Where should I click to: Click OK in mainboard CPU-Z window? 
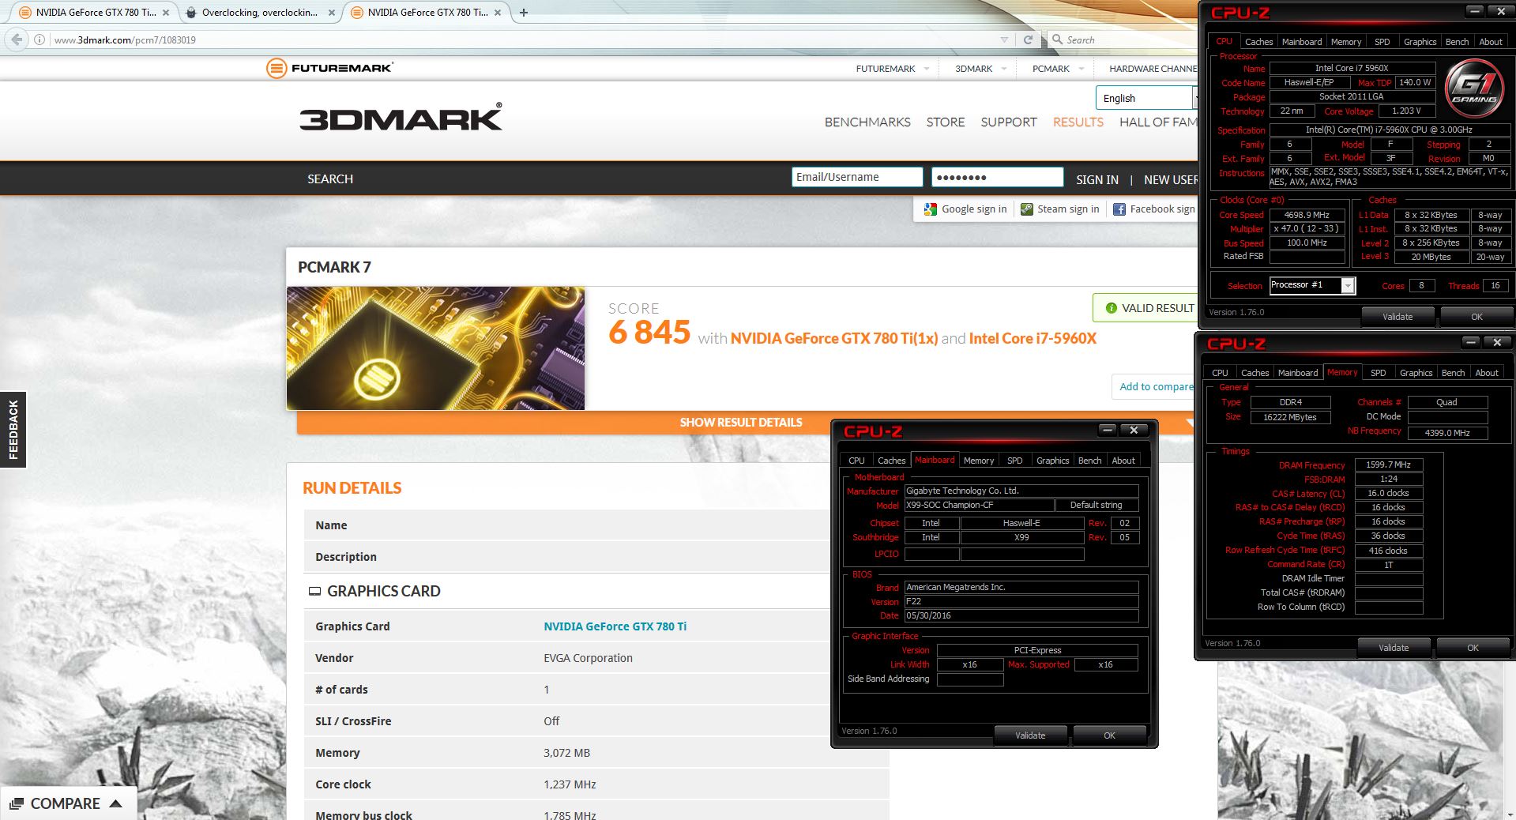1109,735
